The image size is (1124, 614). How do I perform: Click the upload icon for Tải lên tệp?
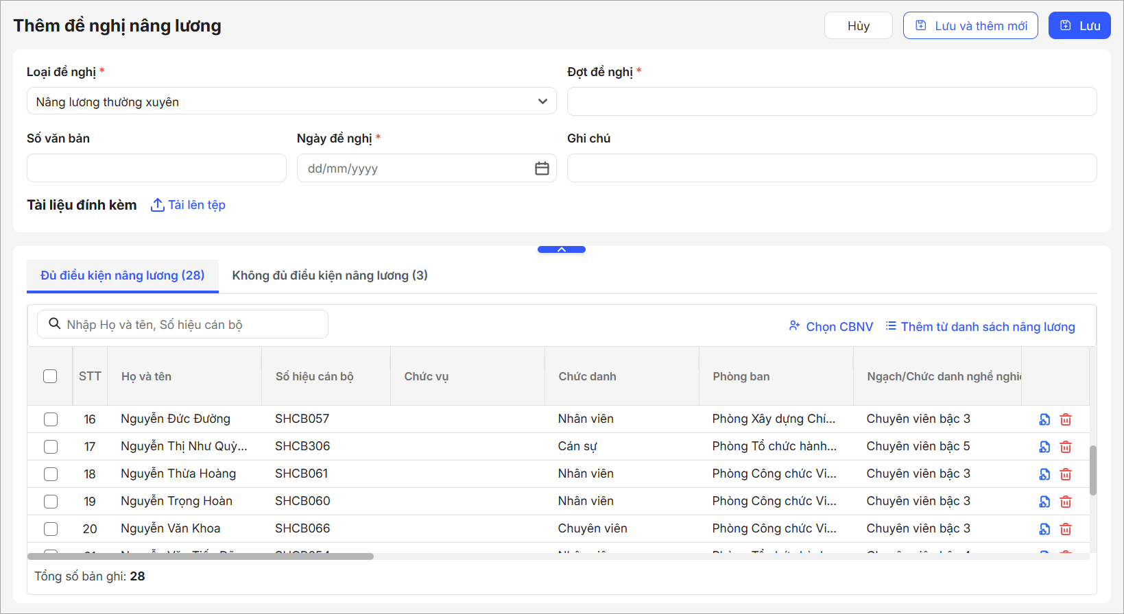[x=157, y=205]
